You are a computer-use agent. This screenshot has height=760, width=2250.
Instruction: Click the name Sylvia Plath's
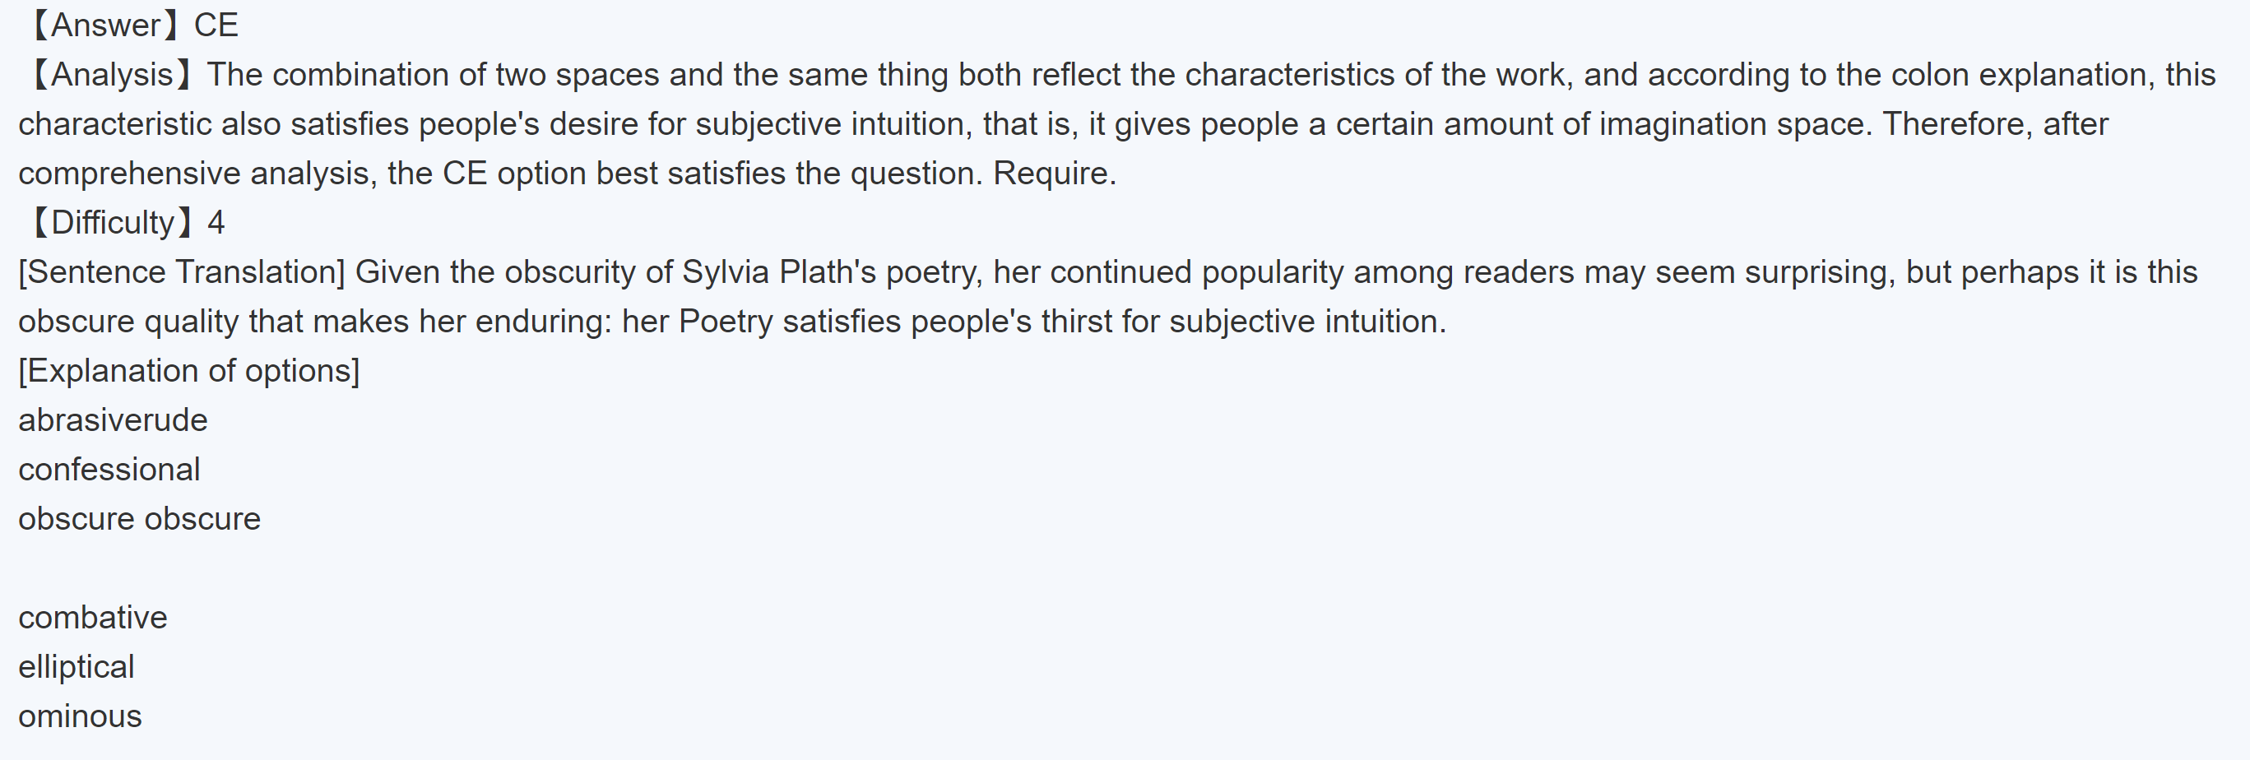click(x=778, y=272)
